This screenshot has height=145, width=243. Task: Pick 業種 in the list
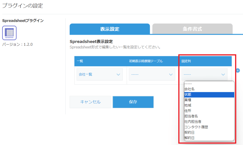click(209, 100)
